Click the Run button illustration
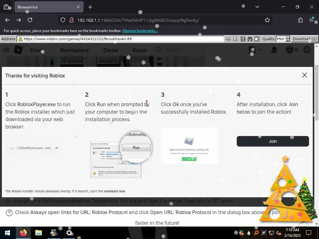The height and width of the screenshot is (239, 319). point(136,148)
